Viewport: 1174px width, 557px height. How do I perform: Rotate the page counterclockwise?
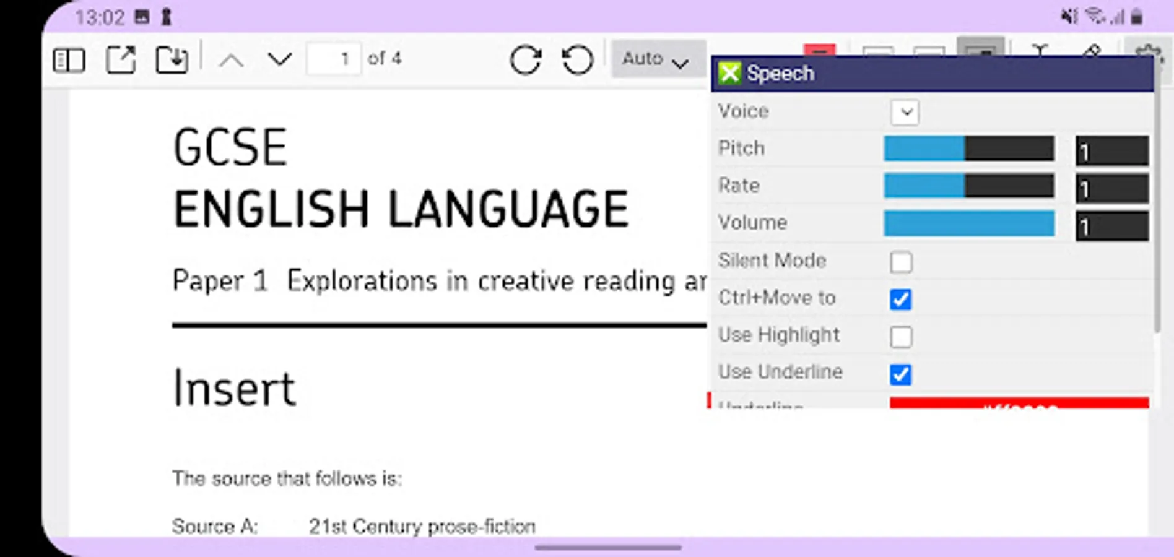pos(577,59)
